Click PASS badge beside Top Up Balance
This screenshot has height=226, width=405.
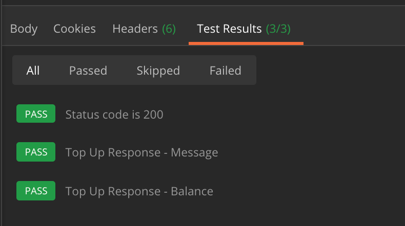click(36, 191)
